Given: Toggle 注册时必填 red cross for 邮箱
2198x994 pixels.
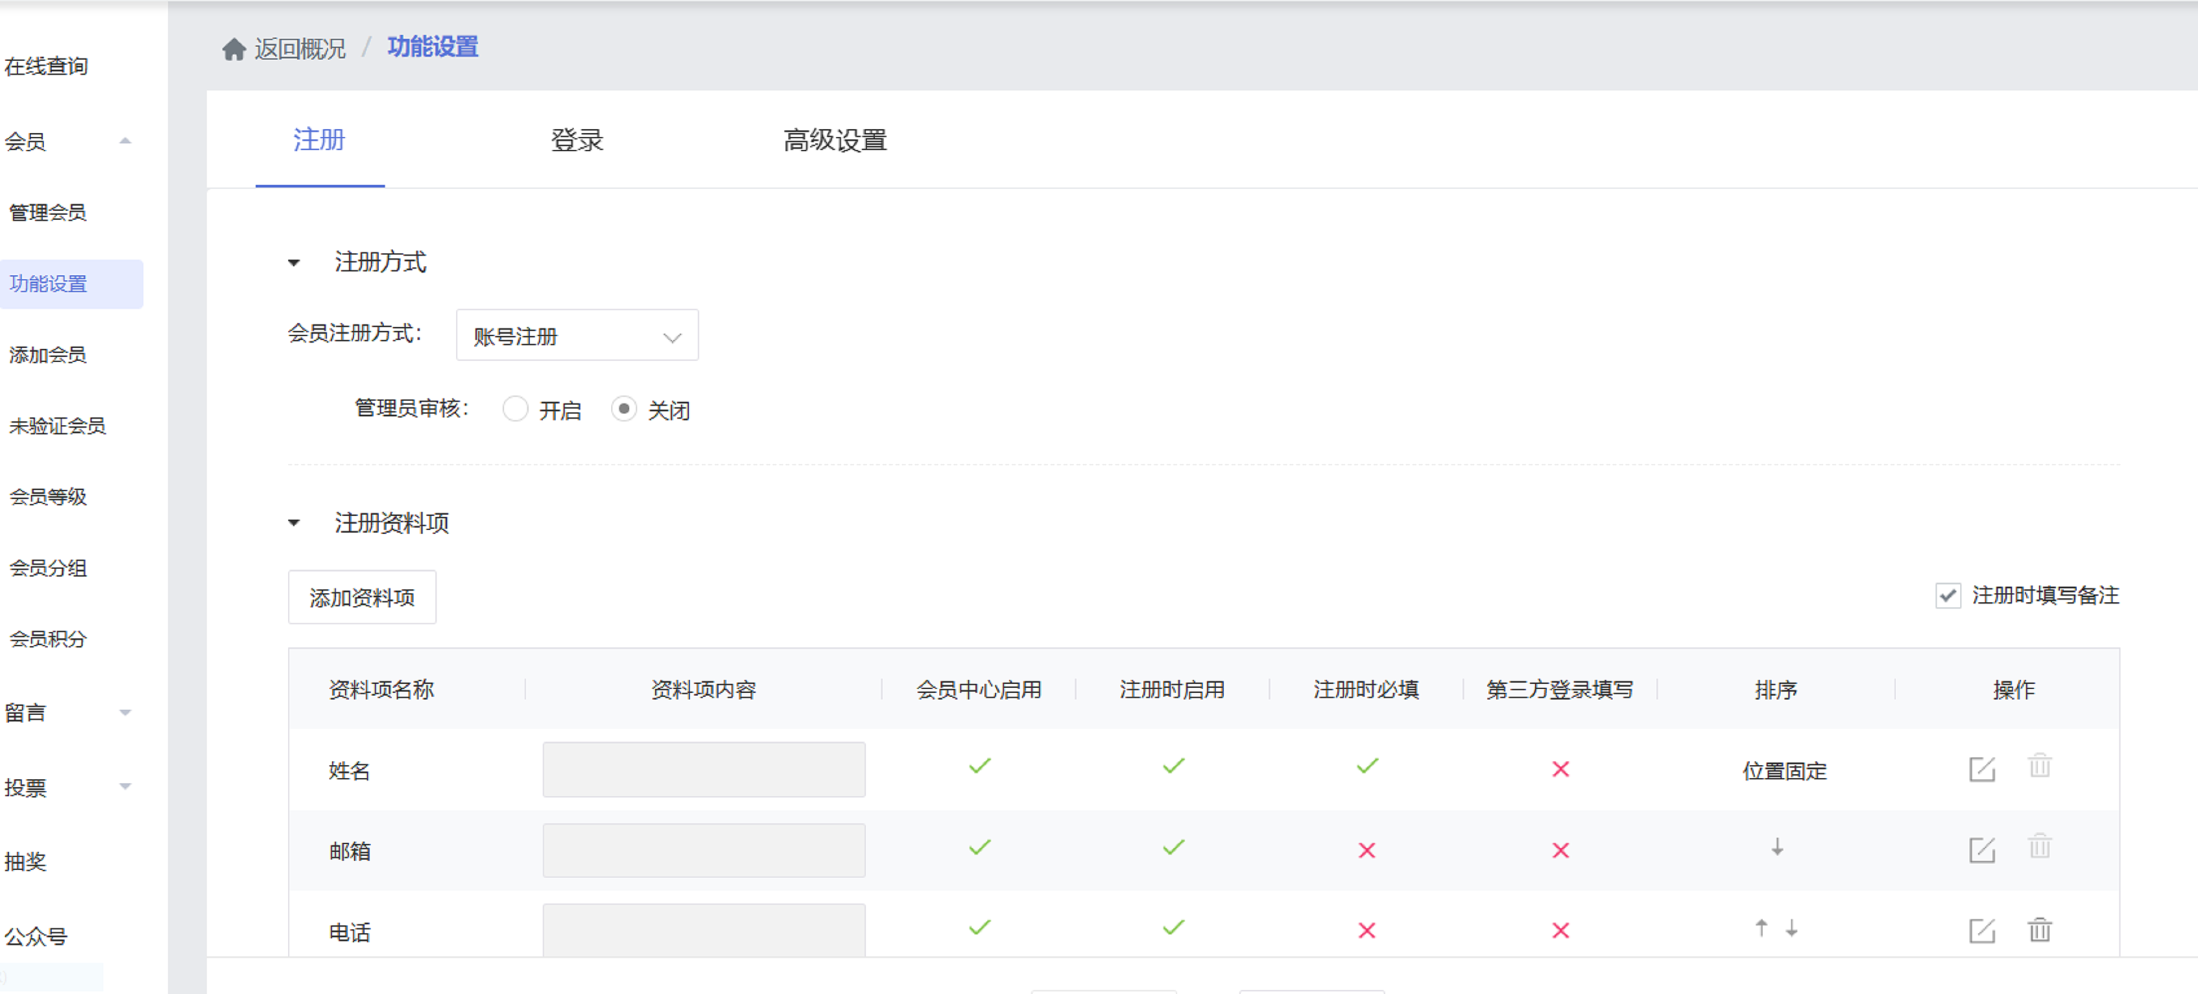Looking at the screenshot, I should (x=1366, y=850).
